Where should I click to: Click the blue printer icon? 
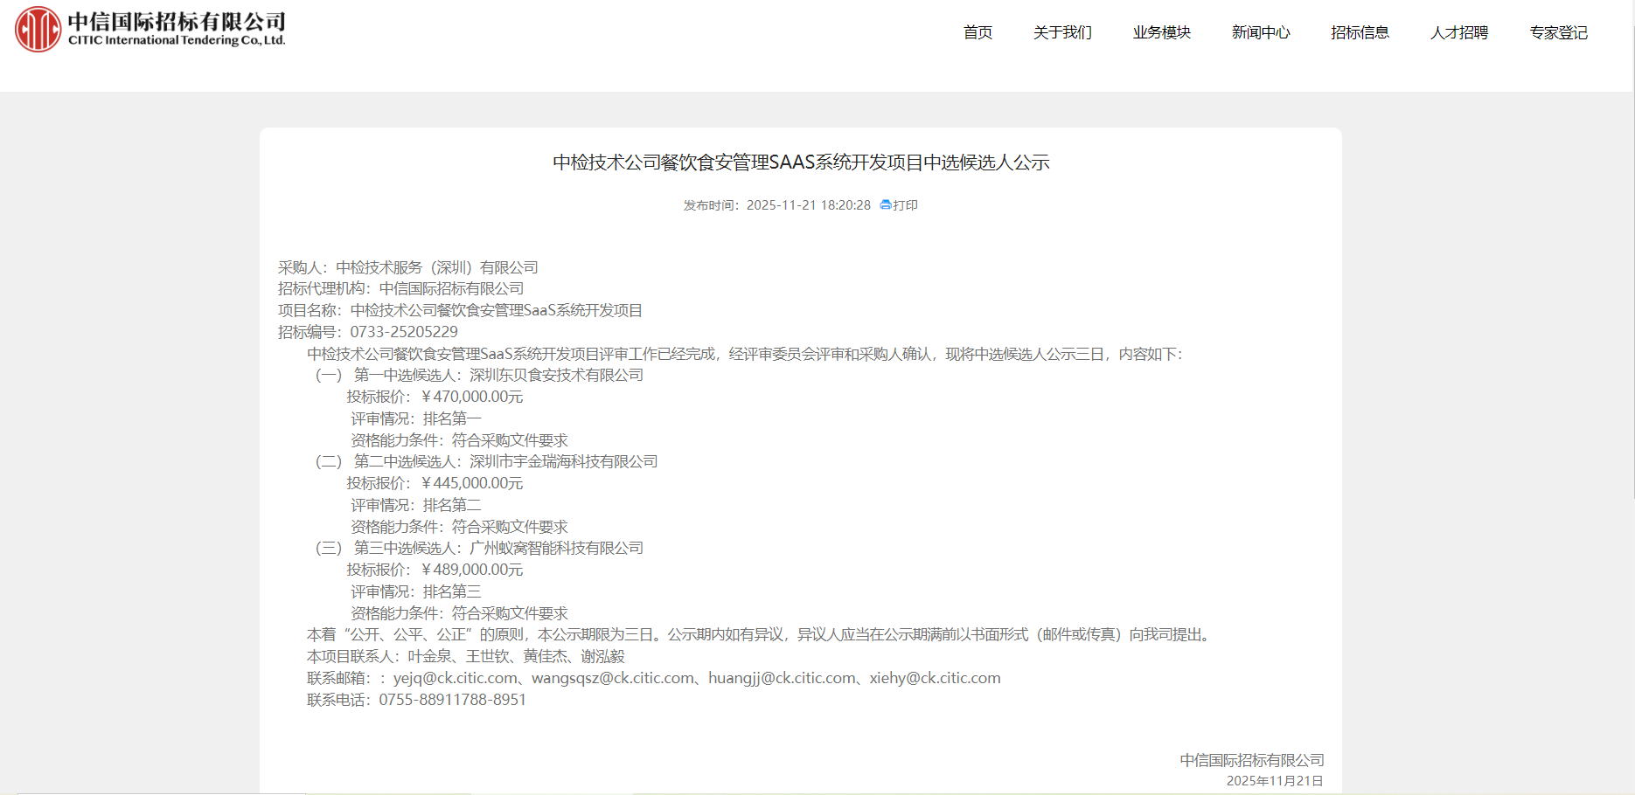[885, 205]
